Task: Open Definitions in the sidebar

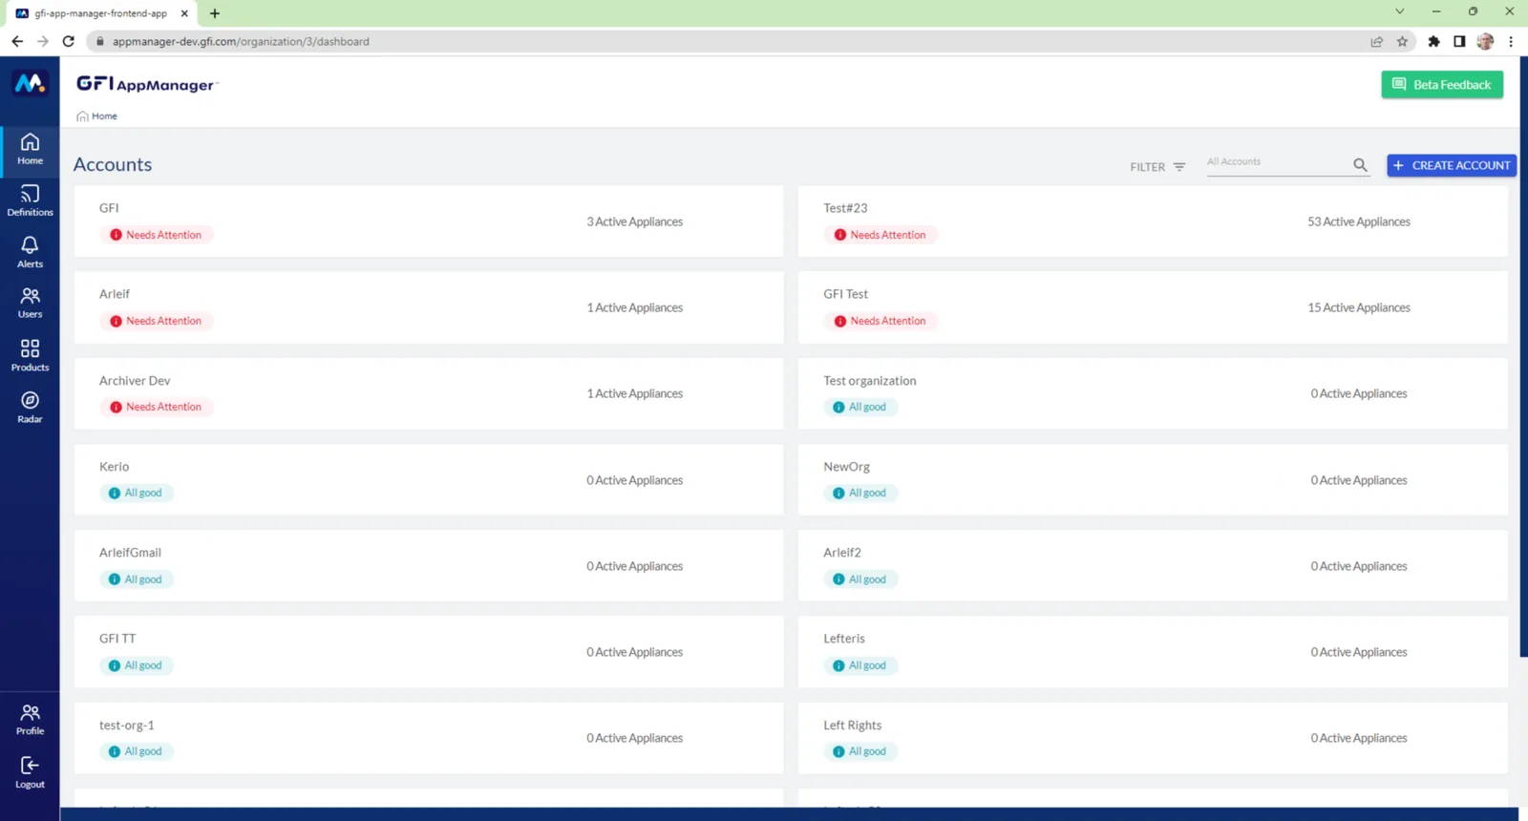Action: pyautogui.click(x=30, y=201)
